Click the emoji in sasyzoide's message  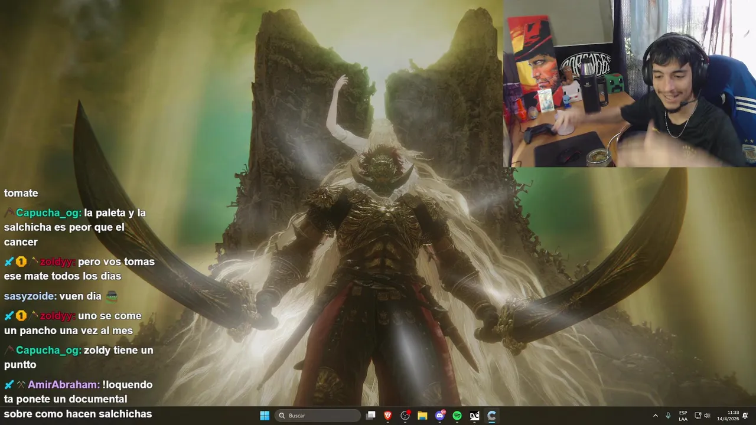click(112, 296)
